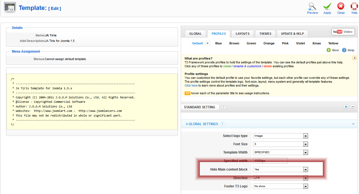The image size is (359, 194).
Task: Dismiss the yellow profiles help box
Action: click(x=355, y=58)
